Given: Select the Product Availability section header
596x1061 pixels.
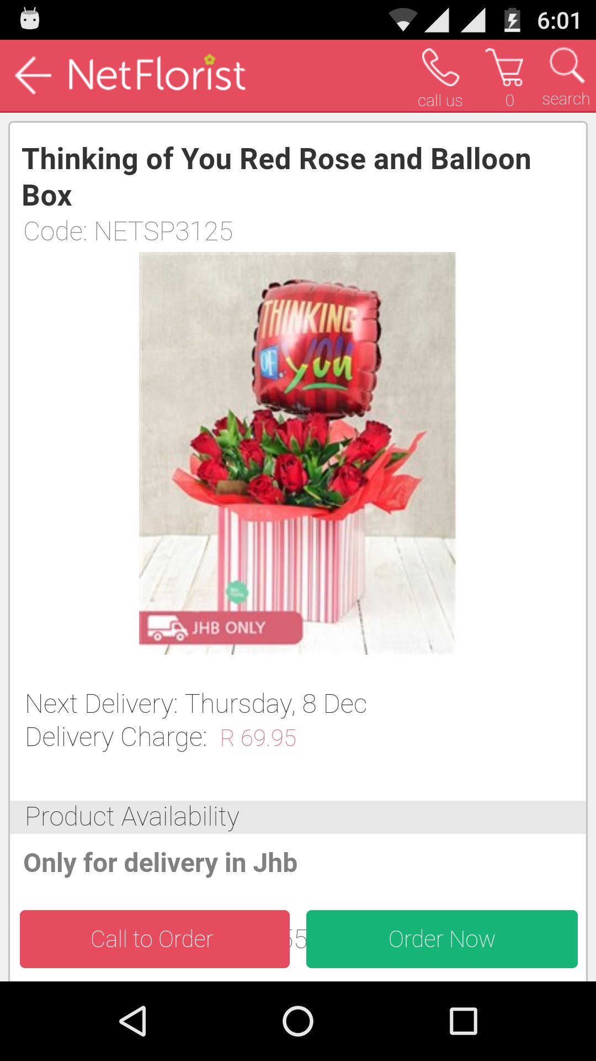Looking at the screenshot, I should click(298, 817).
